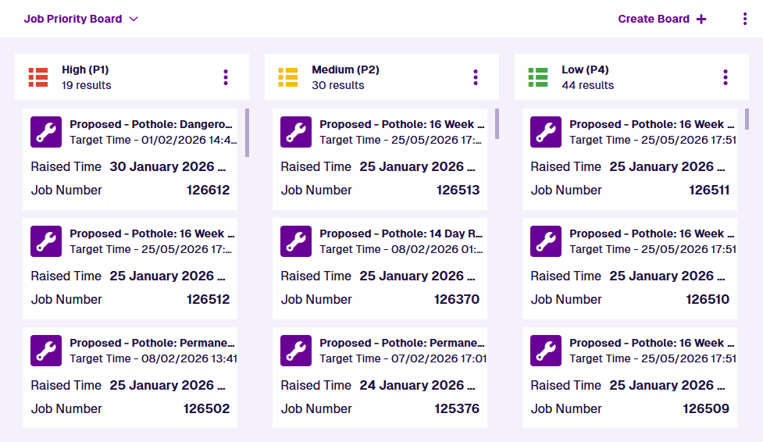Click wrench icon on job 126513 card
The image size is (763, 442).
pos(296,132)
